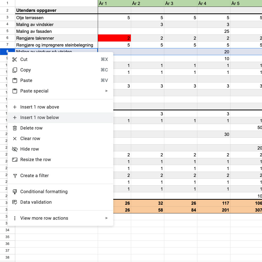Click the three-dot View more row actions icon
The height and width of the screenshot is (262, 262).
(x=15, y=218)
